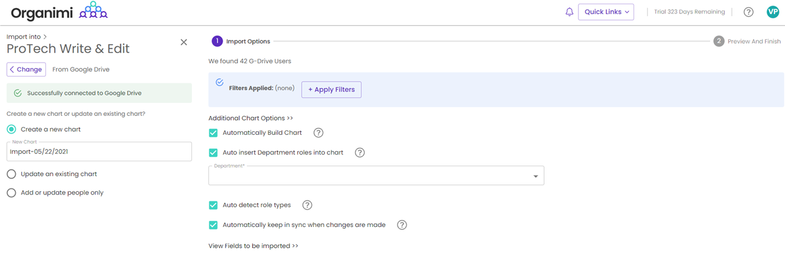The image size is (785, 260).
Task: Close the import panel with X
Action: [x=183, y=42]
